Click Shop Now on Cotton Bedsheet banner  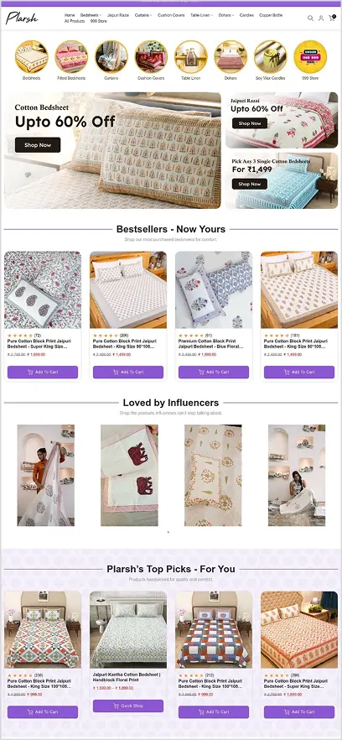38,145
